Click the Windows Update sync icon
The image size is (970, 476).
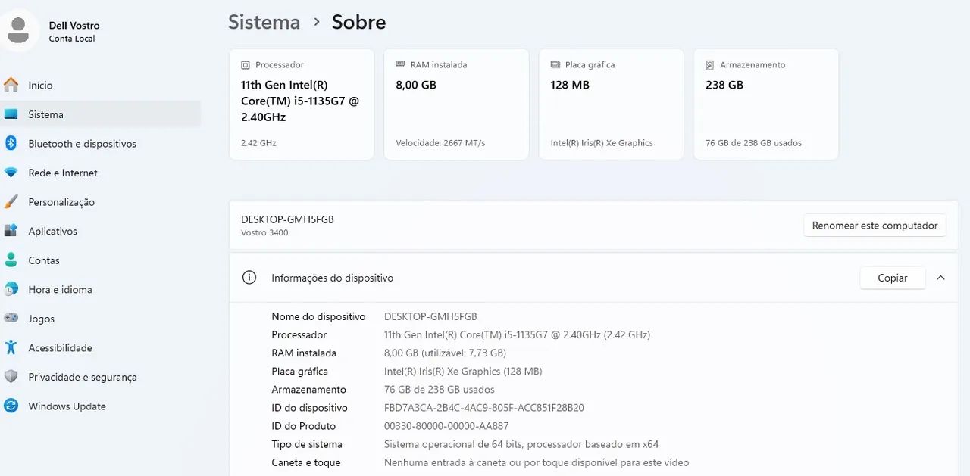[x=11, y=406]
